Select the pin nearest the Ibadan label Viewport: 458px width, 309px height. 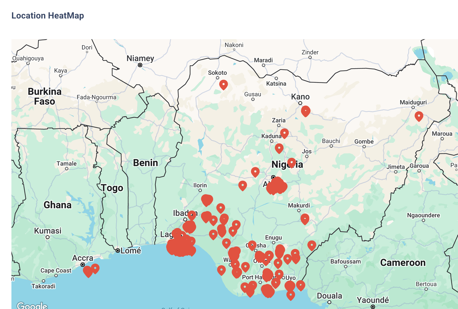point(192,215)
